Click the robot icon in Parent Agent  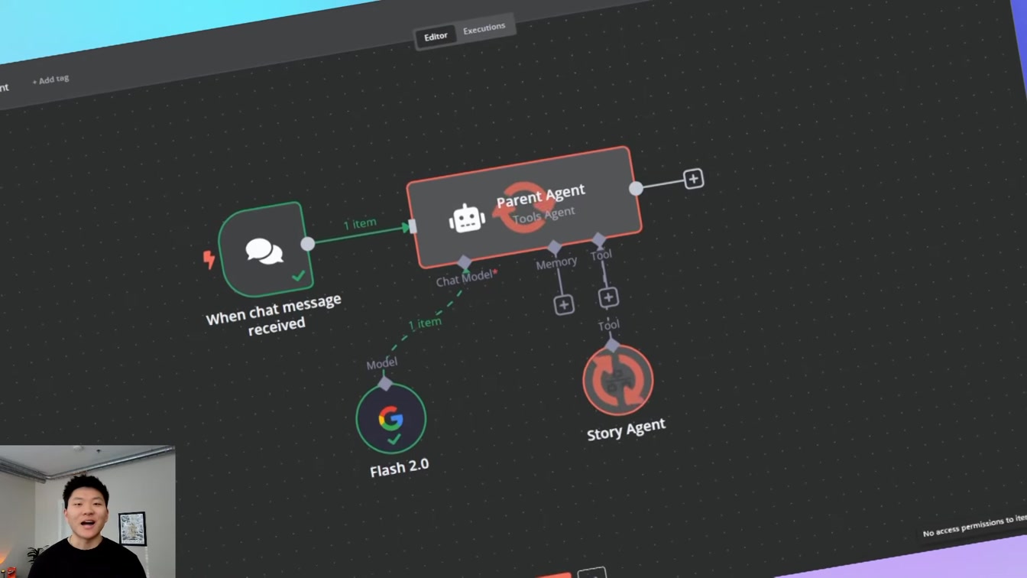467,219
